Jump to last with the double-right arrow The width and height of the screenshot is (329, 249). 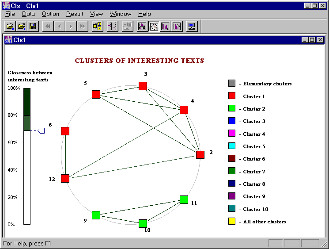click(83, 26)
